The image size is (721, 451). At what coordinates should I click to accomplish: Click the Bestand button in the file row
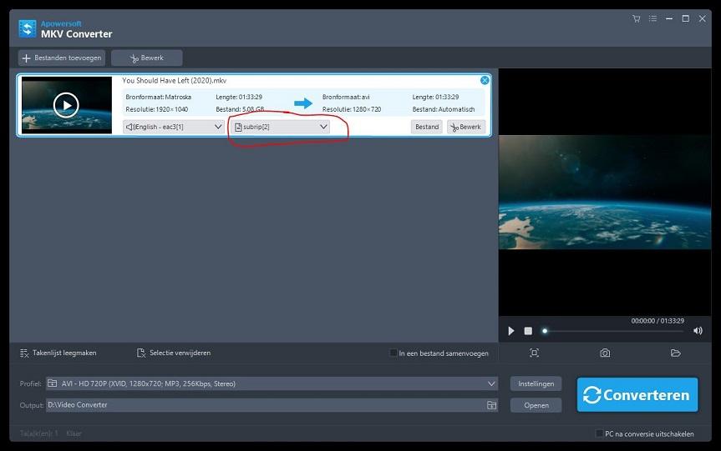tap(427, 127)
